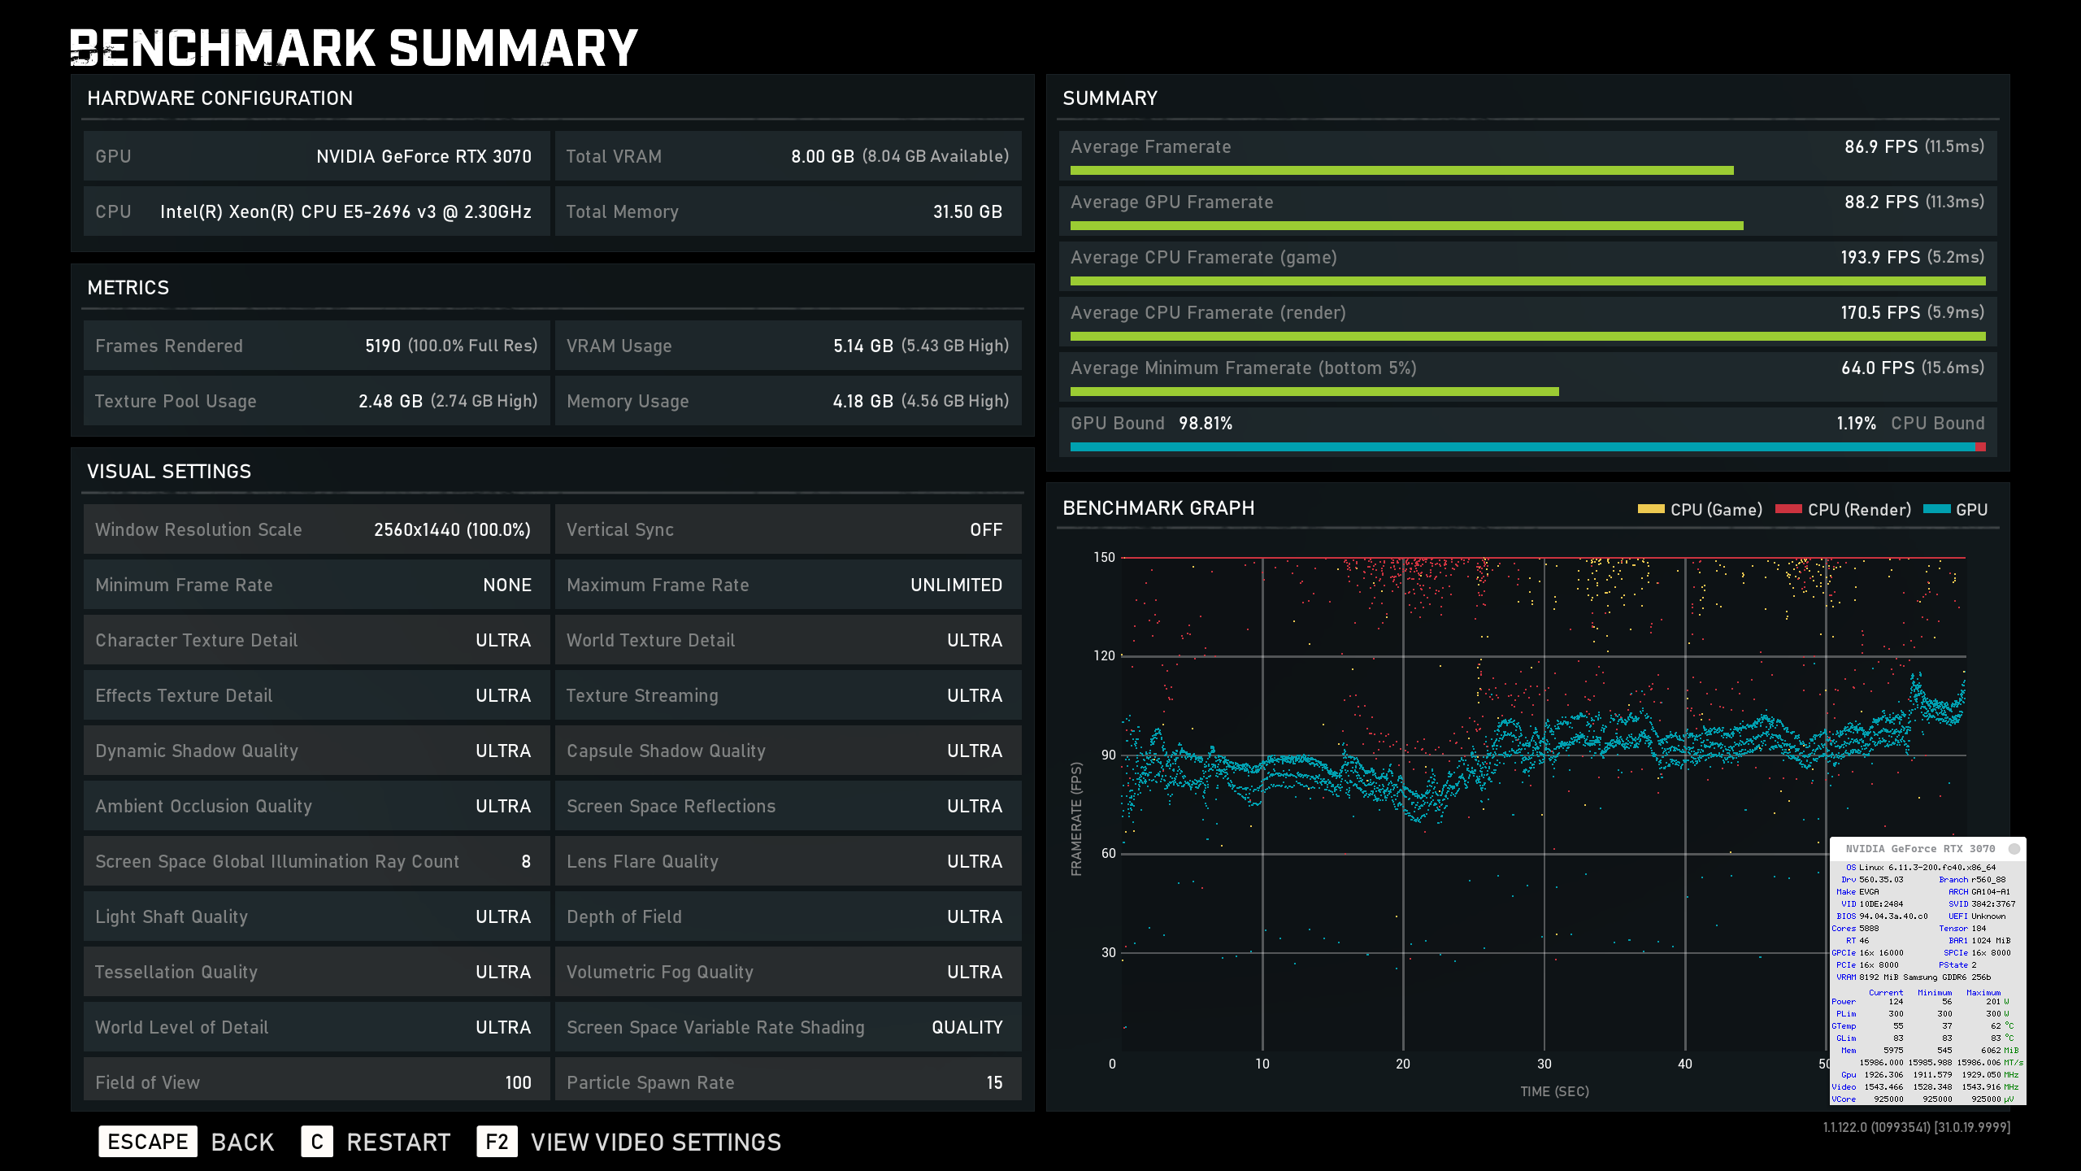Click the '1.19%' CPU Bound value

1857,423
